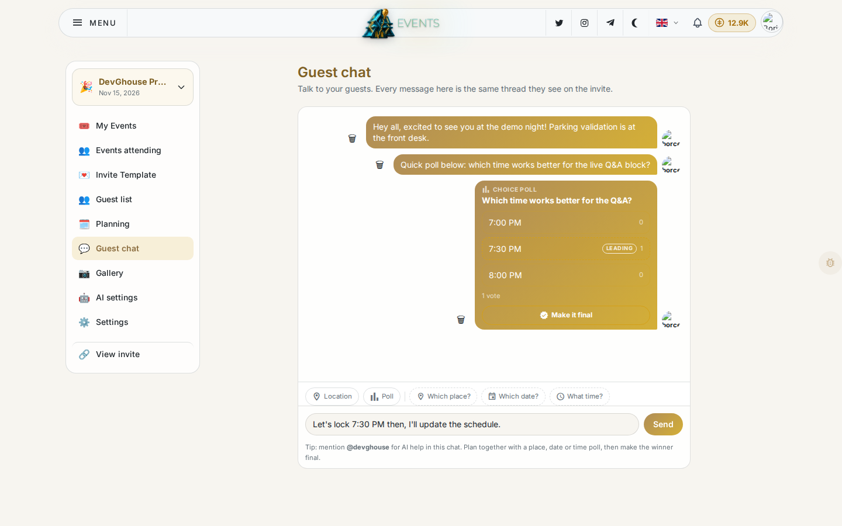The image size is (842, 526).
Task: Open the main MENU
Action: (x=94, y=23)
